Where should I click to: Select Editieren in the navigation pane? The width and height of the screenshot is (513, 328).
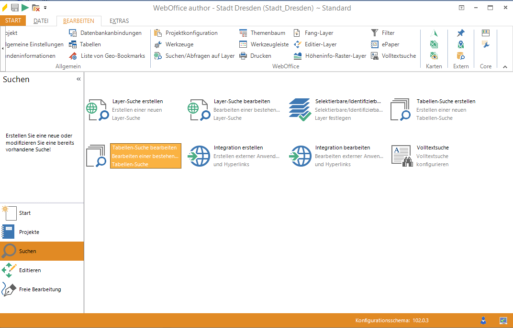tap(30, 270)
